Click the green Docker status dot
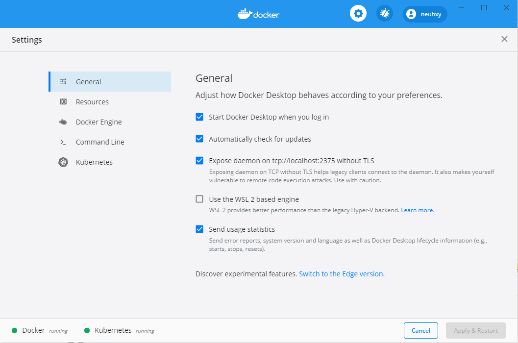Screen dimensions: 518x343 coord(15,330)
